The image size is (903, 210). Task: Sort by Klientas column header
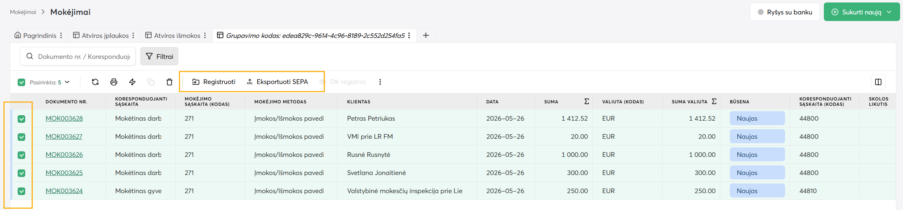pyautogui.click(x=359, y=102)
